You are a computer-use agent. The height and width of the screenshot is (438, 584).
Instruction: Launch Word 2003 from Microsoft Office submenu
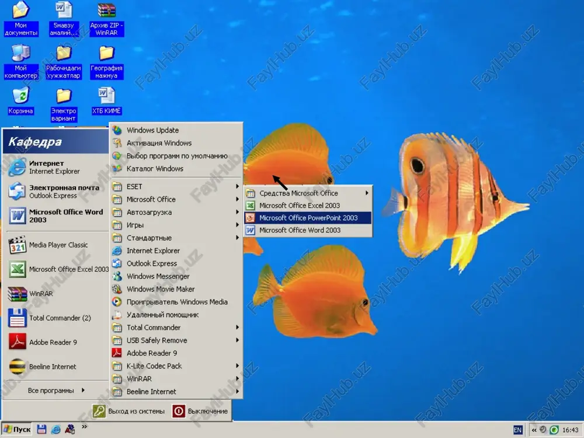coord(308,230)
